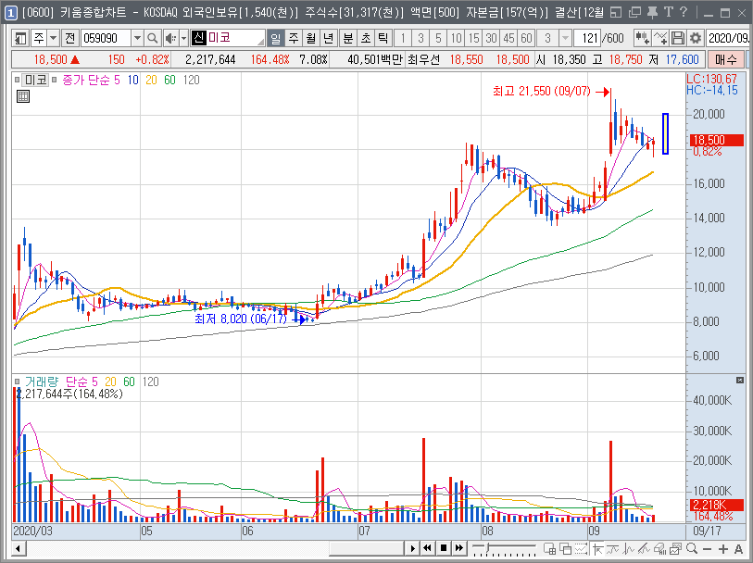Click the 주 button in toolbar left
The image size is (753, 563).
(39, 38)
